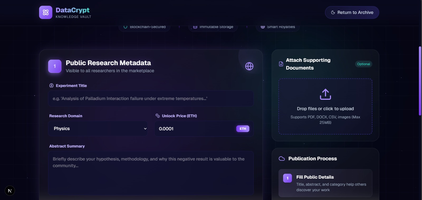Click the Abstract Summary label
This screenshot has width=422, height=200.
coord(67,146)
